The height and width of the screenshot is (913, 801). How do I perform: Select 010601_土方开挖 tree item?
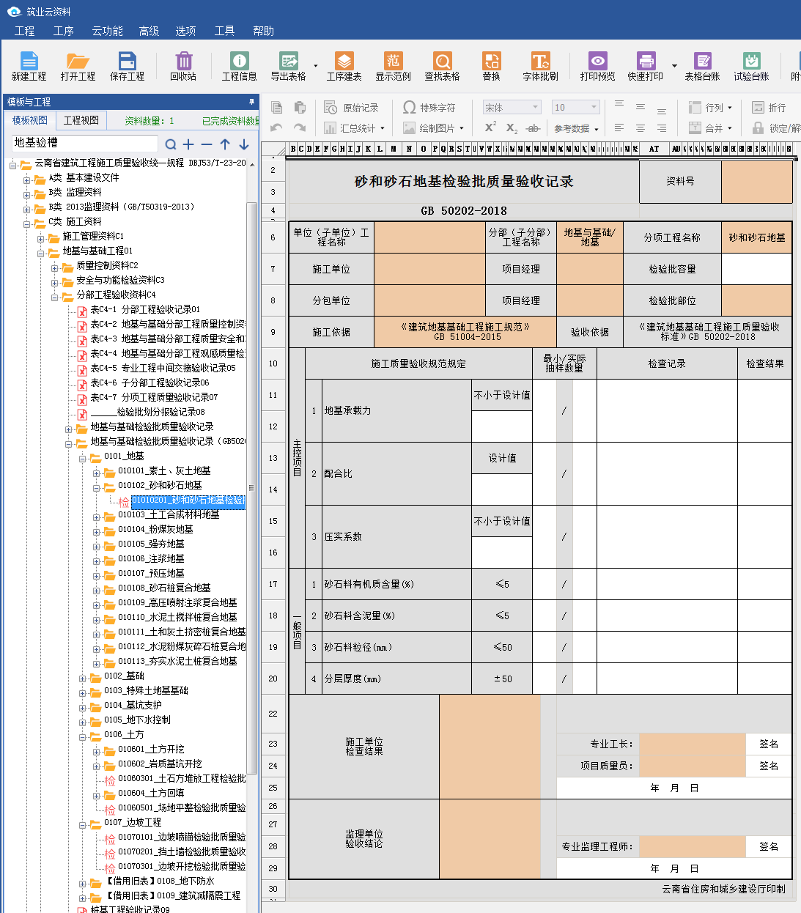tap(151, 750)
